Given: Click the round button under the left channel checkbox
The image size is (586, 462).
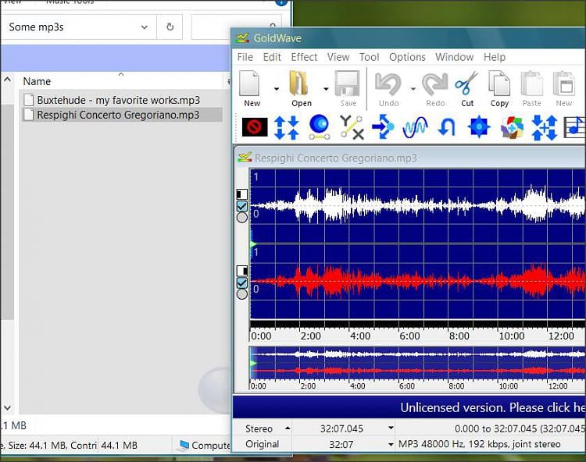Looking at the screenshot, I should (242, 218).
